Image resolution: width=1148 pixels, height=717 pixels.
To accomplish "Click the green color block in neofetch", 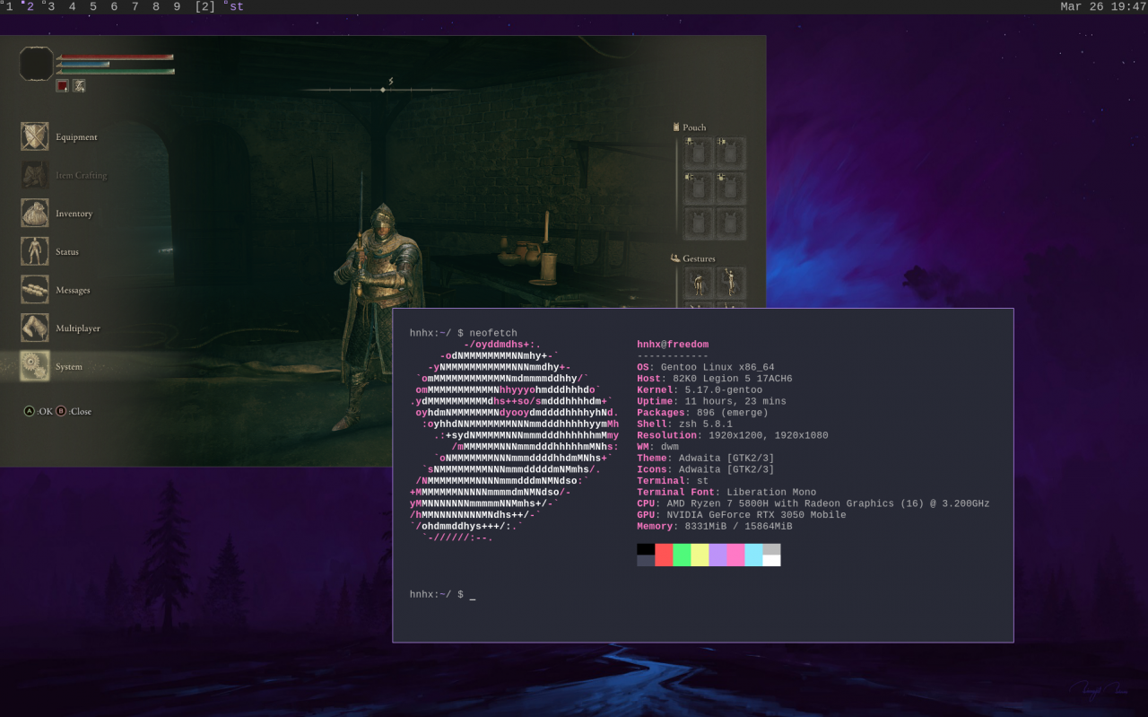I will [x=682, y=555].
